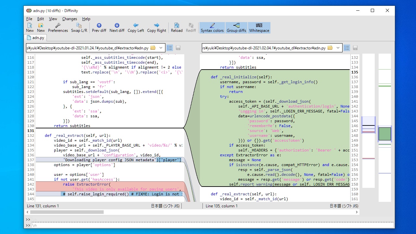Click the horizontal scrollbar thumb

67,212
